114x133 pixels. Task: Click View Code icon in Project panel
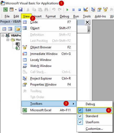(x=4, y=29)
